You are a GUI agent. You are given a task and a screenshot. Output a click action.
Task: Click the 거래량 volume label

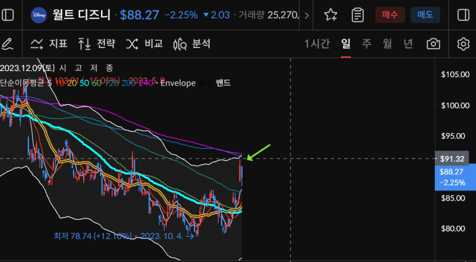pyautogui.click(x=251, y=15)
